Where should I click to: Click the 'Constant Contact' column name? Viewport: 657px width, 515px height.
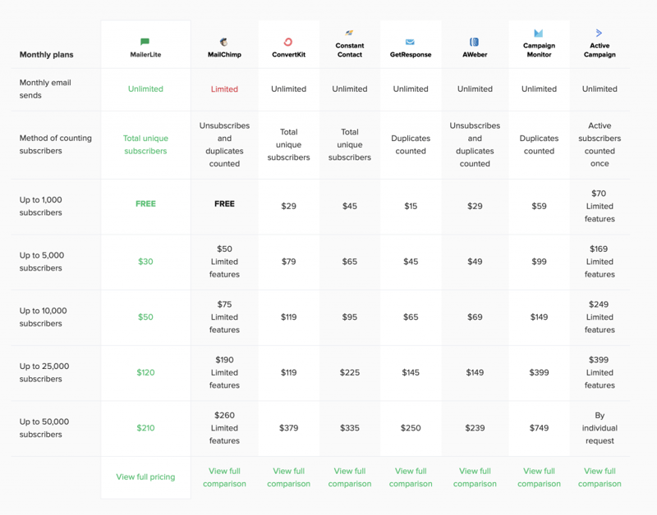(x=350, y=50)
